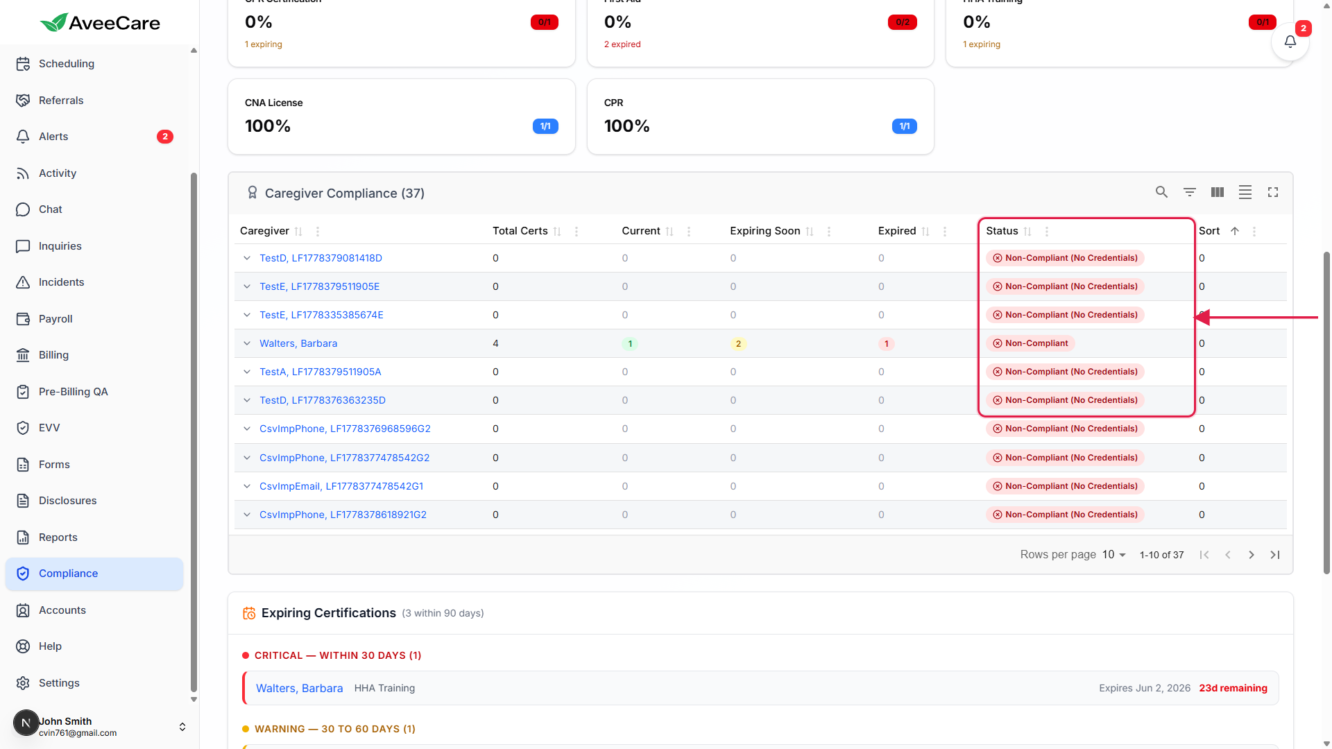Click Walters, Barbara Non-Compliant status badge
The height and width of the screenshot is (749, 1332).
[1030, 343]
